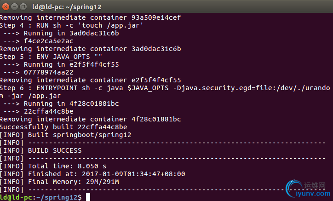333x201 pixels.
Task: Click the 'Step 5 : ENV JAVA_OPTS' line
Action: pyautogui.click(x=51, y=57)
